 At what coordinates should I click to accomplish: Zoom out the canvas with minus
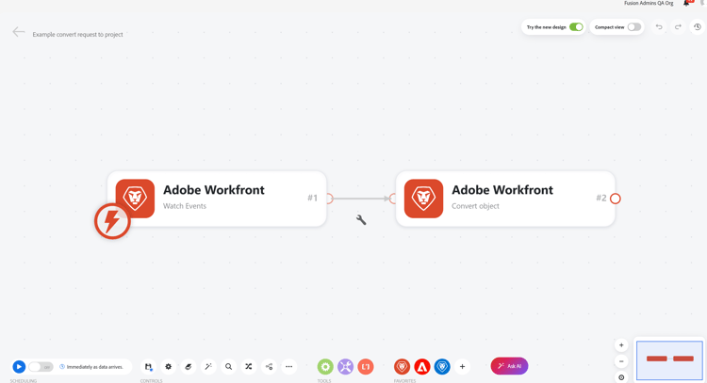pyautogui.click(x=621, y=361)
